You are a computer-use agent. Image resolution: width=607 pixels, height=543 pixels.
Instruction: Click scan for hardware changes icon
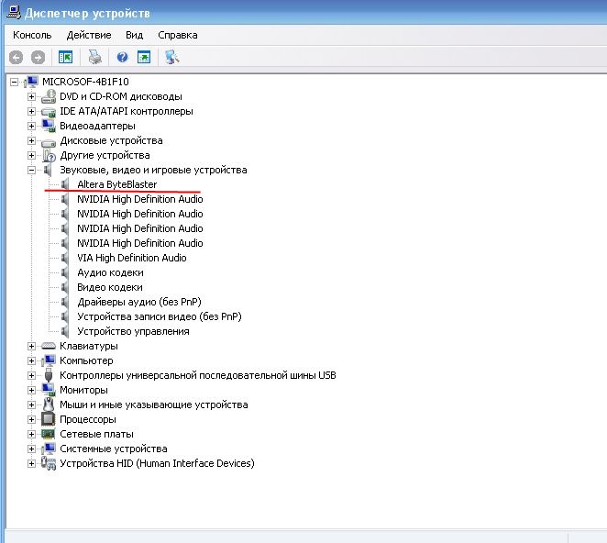point(171,57)
